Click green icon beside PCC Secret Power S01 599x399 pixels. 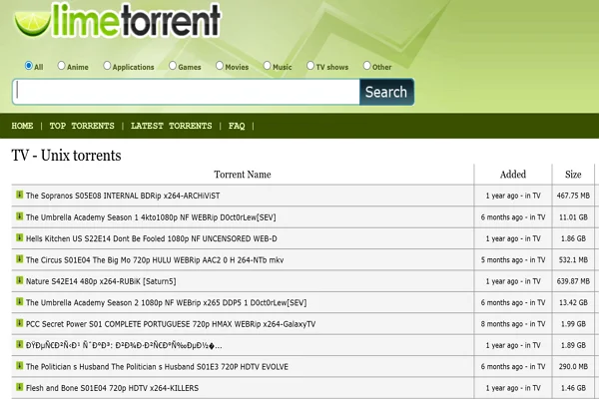tap(19, 323)
